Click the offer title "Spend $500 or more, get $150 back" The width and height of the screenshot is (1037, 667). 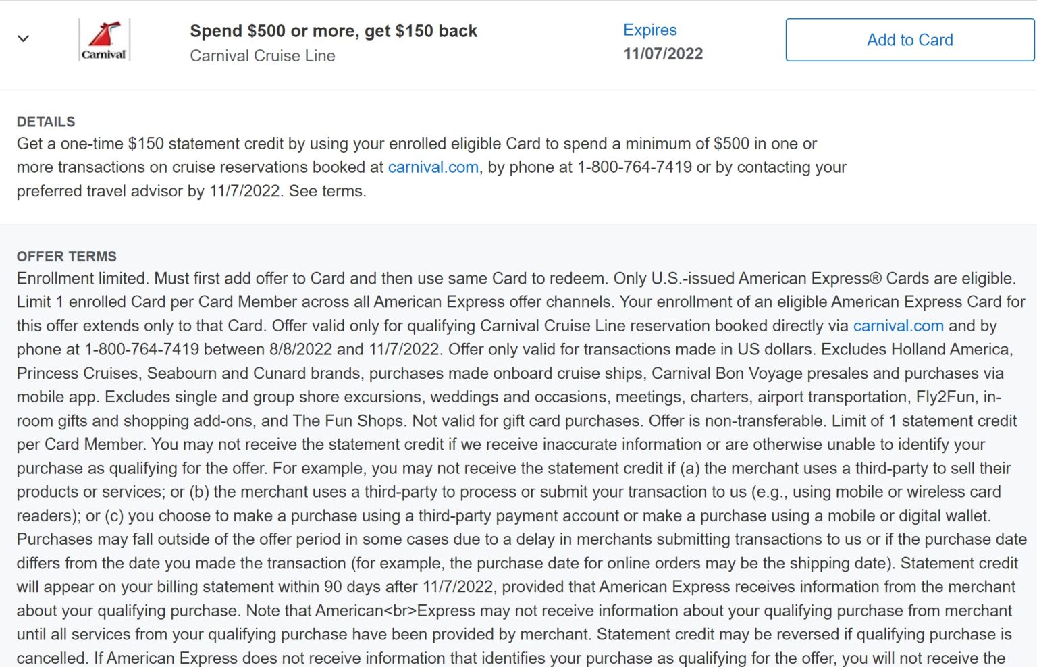coord(333,30)
